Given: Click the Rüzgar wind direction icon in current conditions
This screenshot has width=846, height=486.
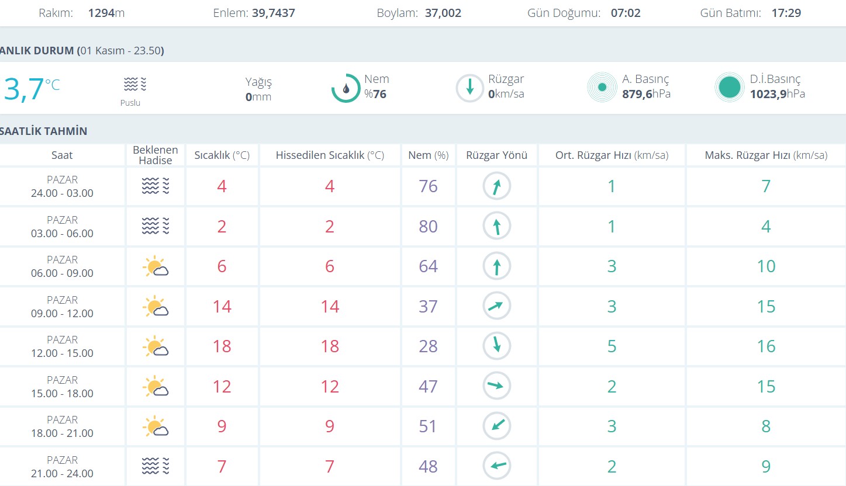Looking at the screenshot, I should pos(469,88).
